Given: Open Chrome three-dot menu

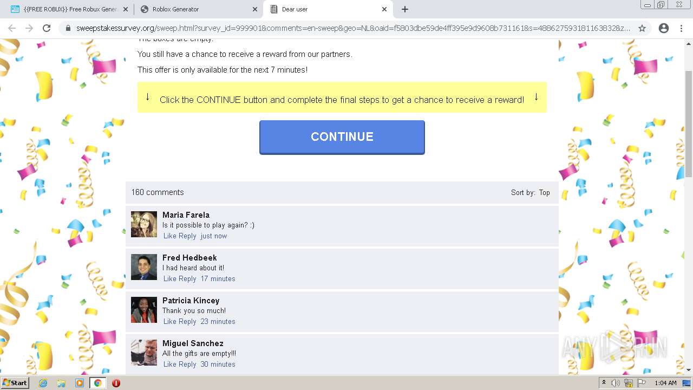Looking at the screenshot, I should click(681, 28).
